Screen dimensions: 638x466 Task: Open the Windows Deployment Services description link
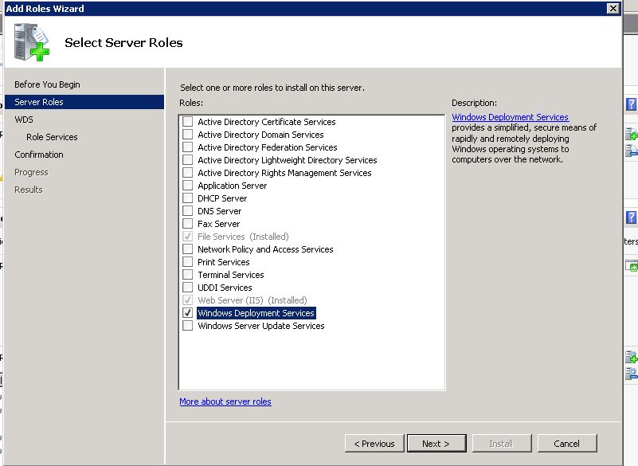(510, 117)
